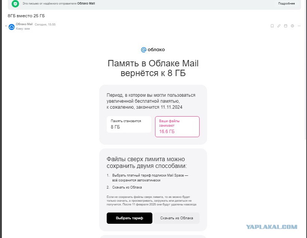
Task: Click the Ваши файлы занимают 16.6 ГБ card
Action: [x=177, y=127]
